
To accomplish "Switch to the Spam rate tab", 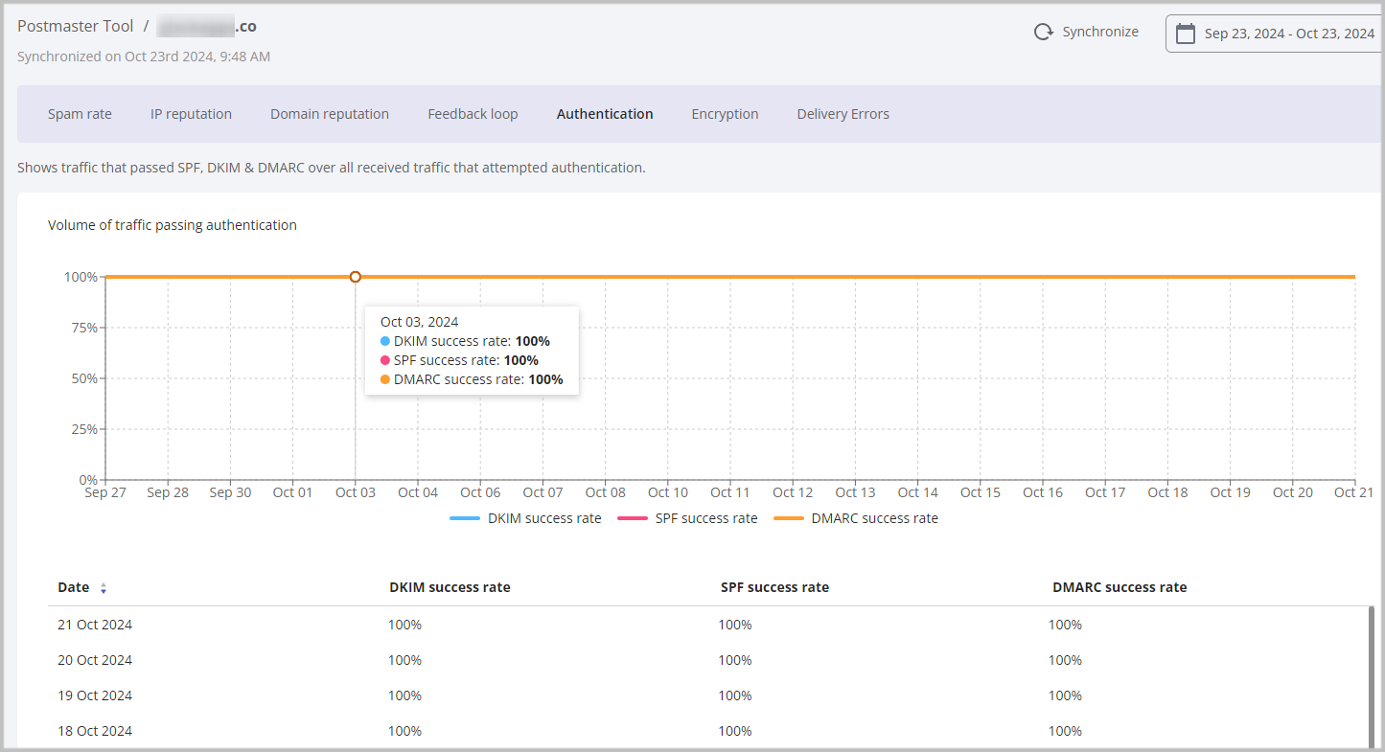I will click(x=80, y=114).
